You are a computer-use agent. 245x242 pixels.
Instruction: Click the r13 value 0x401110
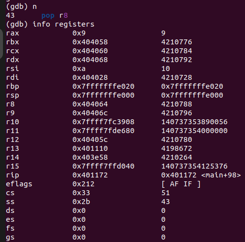tap(90, 148)
